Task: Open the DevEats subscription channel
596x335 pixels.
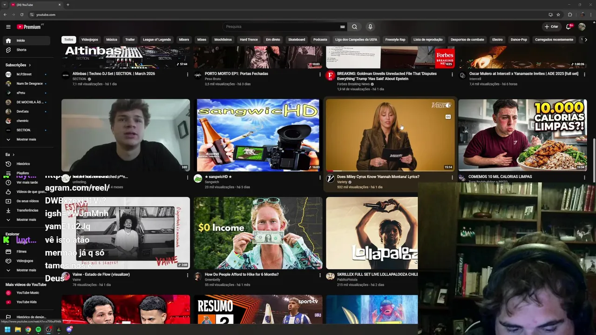Action: (x=27, y=112)
